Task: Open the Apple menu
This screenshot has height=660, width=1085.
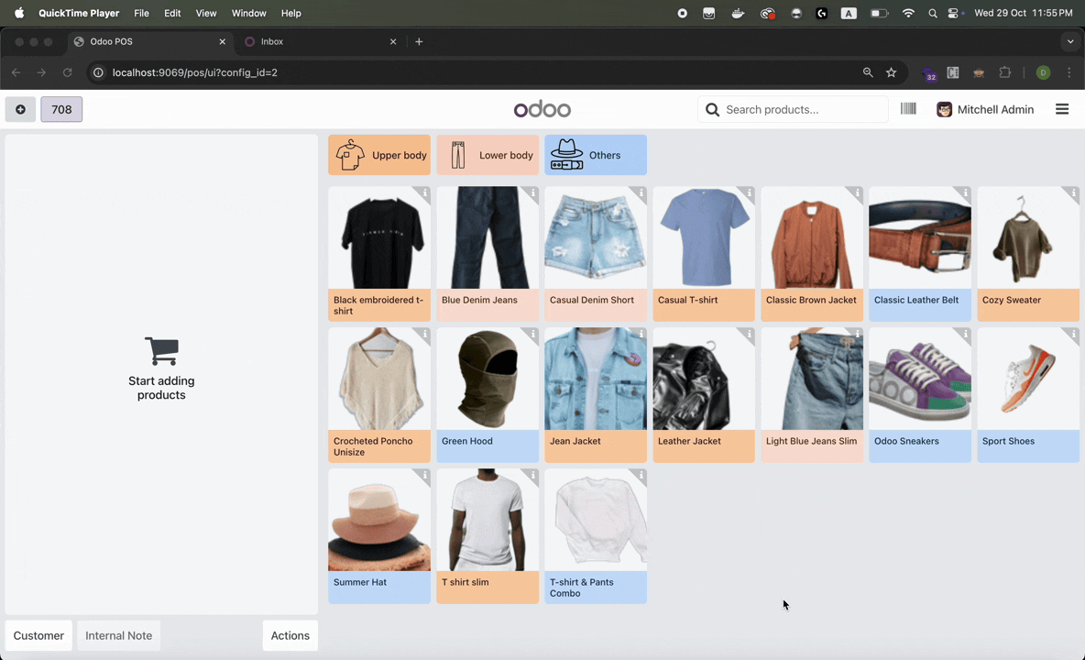Action: [19, 13]
